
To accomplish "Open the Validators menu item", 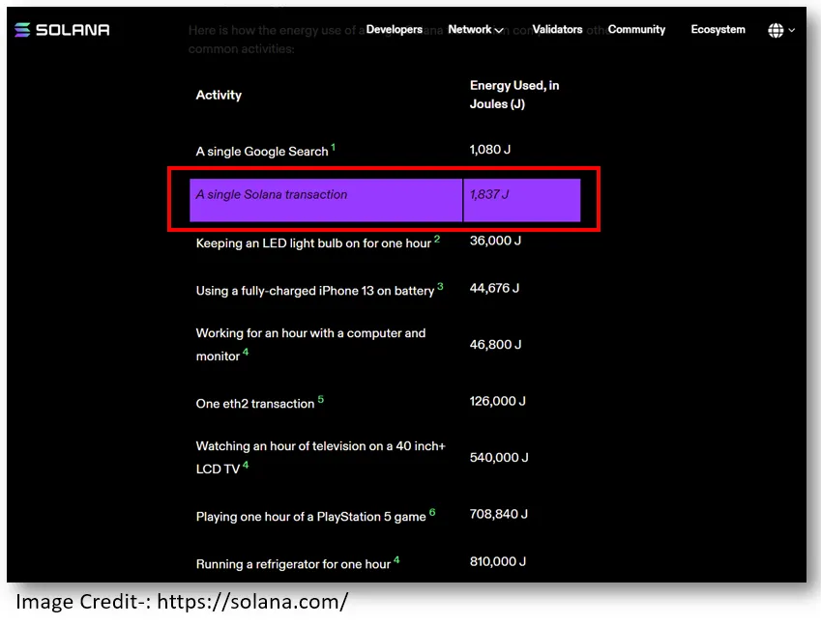I will tap(557, 29).
